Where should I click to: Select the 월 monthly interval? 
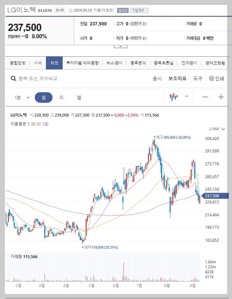79,97
